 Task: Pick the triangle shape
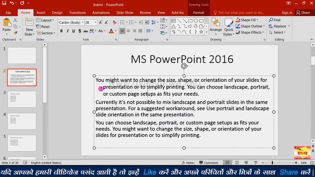pyautogui.click(x=174, y=26)
